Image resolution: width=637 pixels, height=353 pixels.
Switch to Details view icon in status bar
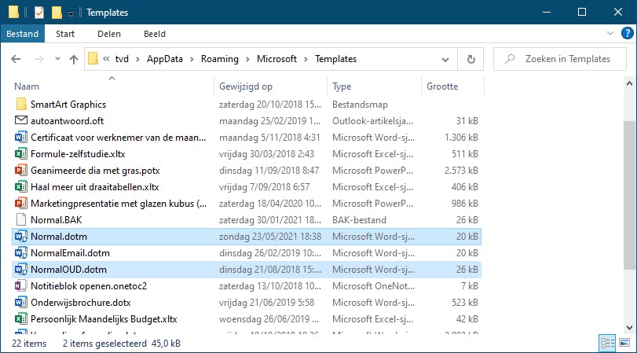[607, 343]
